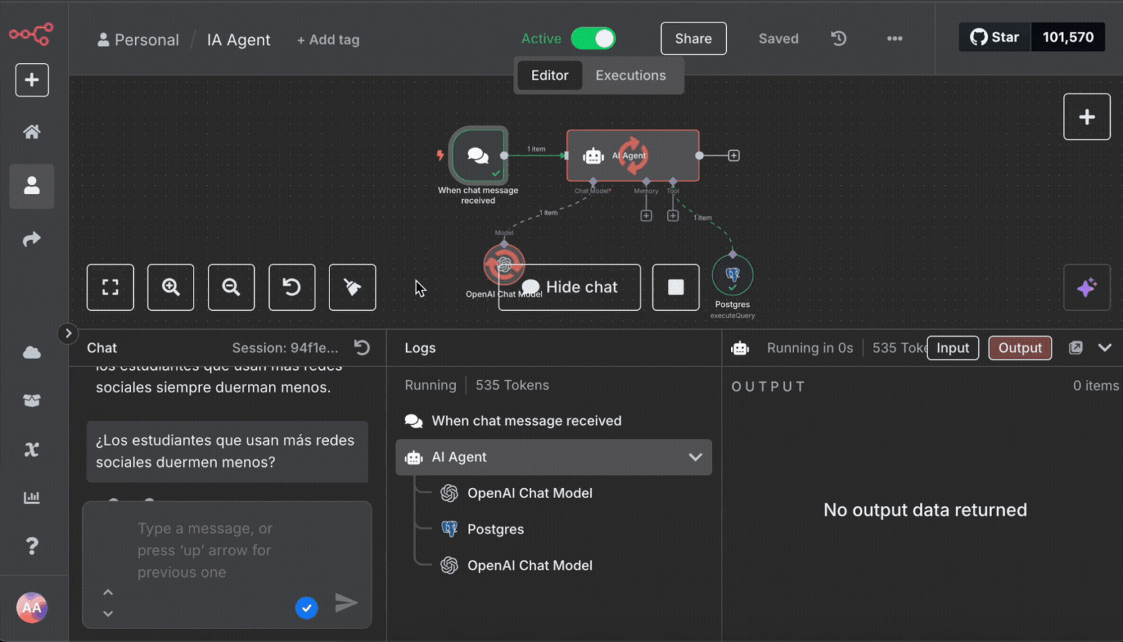
Task: Select the Postgres node on canvas
Action: click(732, 275)
